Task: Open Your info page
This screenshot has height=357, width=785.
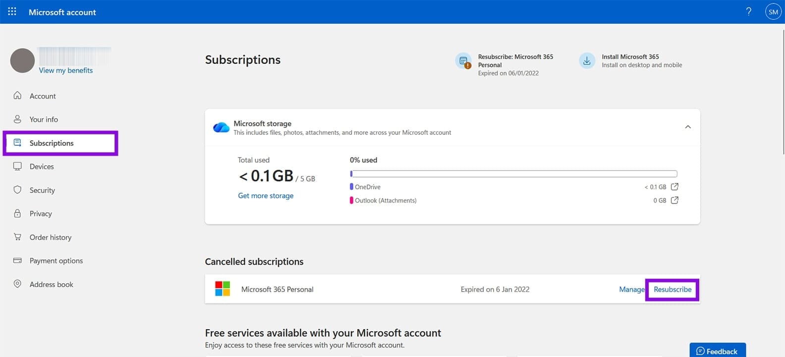Action: point(44,119)
